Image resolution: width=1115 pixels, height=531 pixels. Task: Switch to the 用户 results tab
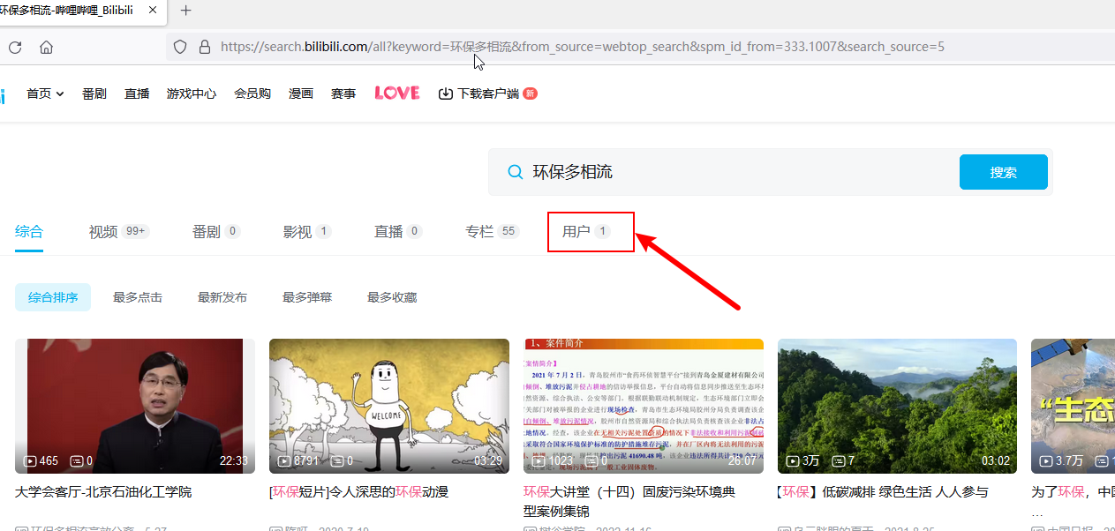click(586, 232)
